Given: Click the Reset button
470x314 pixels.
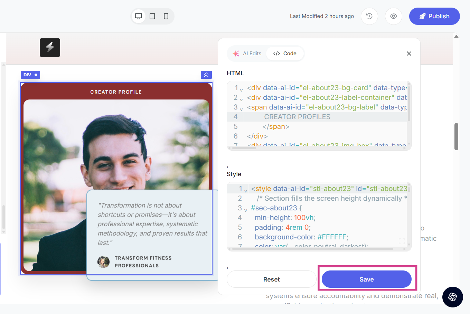Looking at the screenshot, I should (x=271, y=279).
